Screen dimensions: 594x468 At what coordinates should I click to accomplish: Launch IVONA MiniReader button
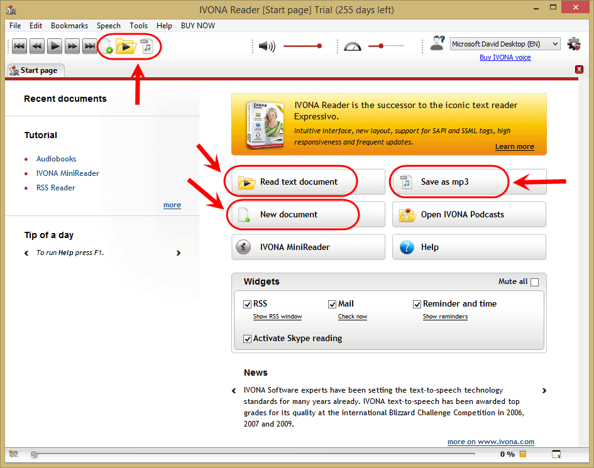click(308, 247)
